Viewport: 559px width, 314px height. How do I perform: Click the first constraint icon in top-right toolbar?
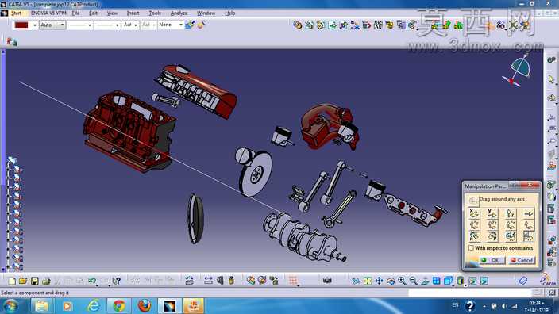click(298, 25)
